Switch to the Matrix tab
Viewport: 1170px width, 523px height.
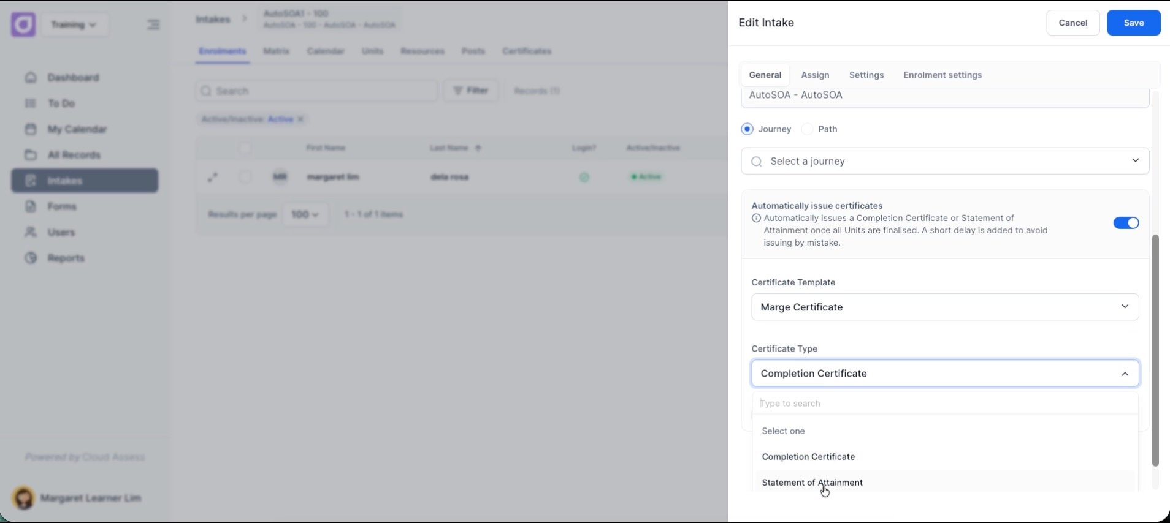pos(276,51)
